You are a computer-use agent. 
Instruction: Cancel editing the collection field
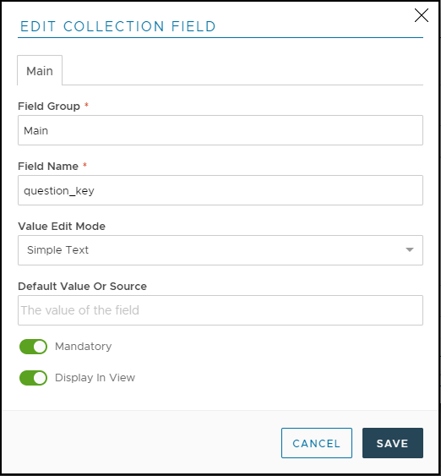point(317,443)
